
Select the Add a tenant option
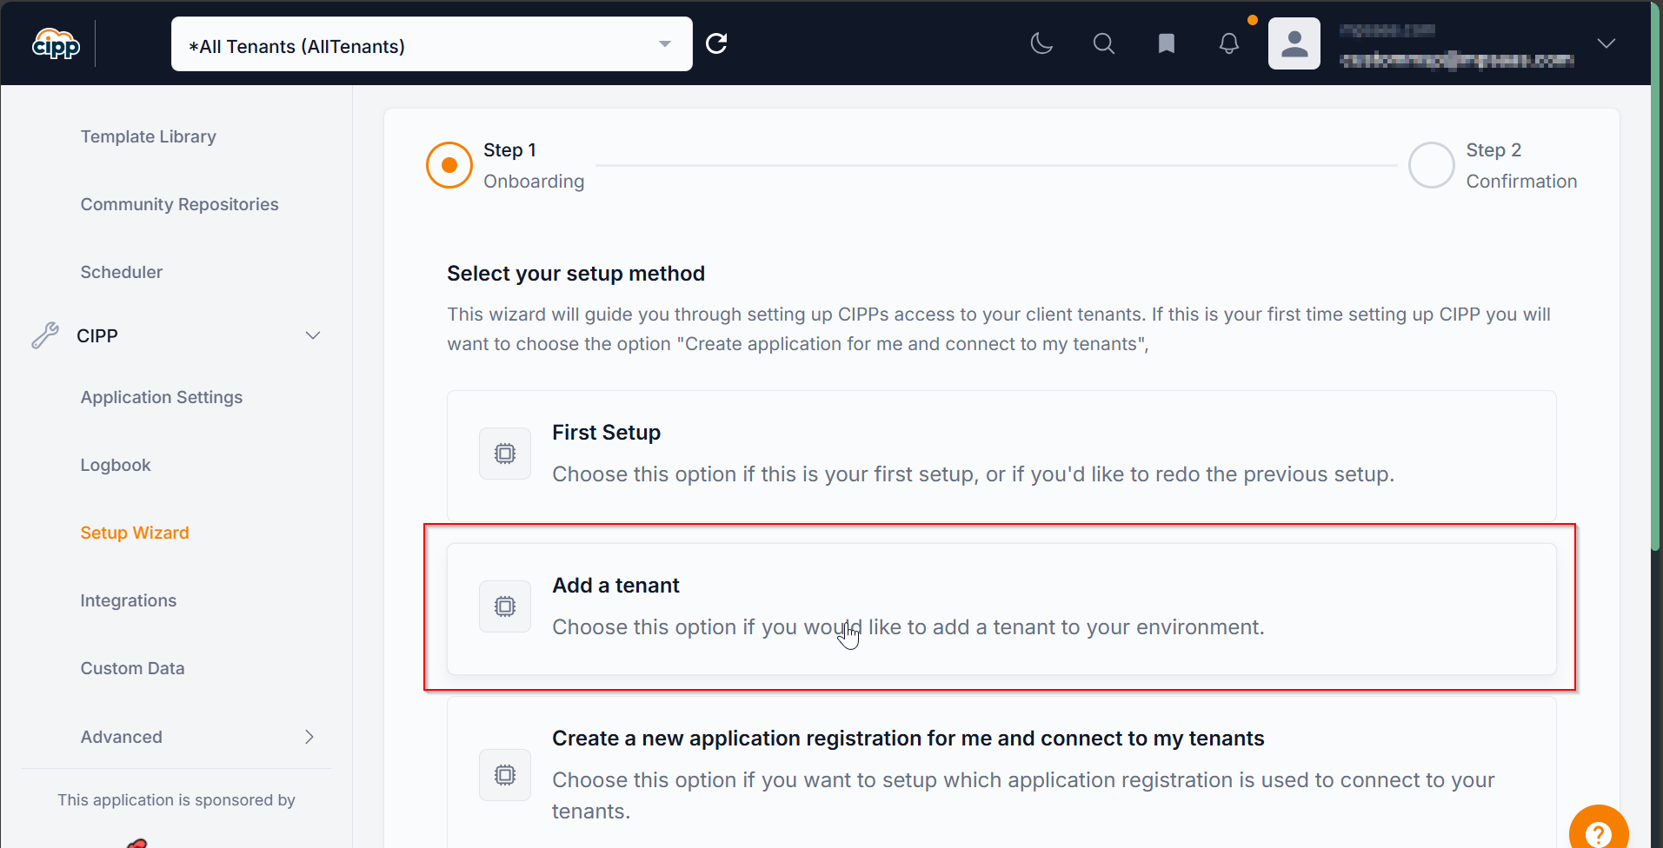(1001, 609)
